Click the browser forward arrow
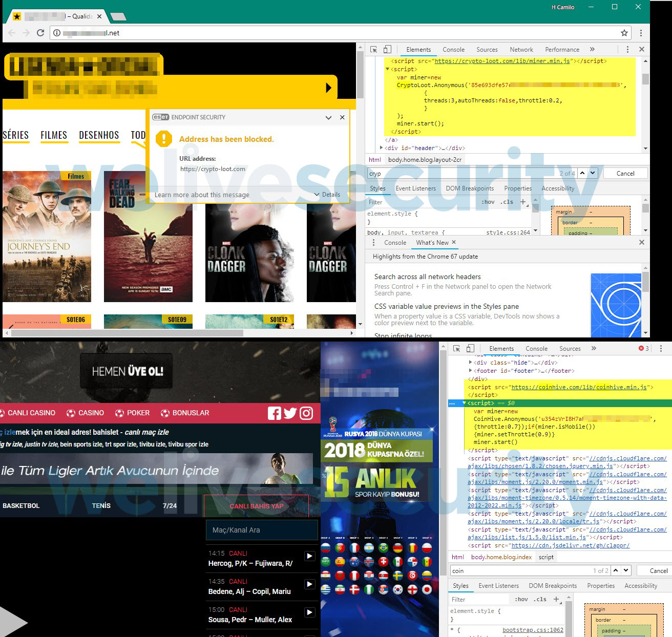Screen dimensions: 672x637 coord(26,33)
